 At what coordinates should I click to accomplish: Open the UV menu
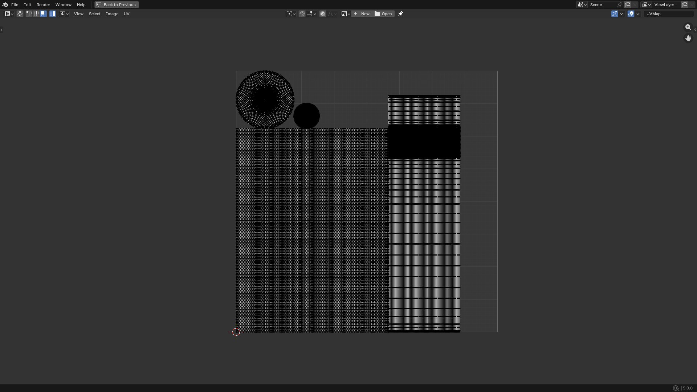126,14
